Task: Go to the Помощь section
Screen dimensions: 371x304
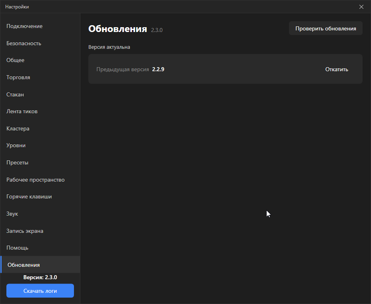Action: click(40, 248)
